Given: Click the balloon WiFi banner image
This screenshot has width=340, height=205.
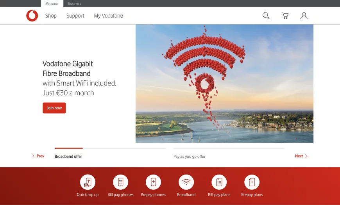Looking at the screenshot, I should coord(224,84).
